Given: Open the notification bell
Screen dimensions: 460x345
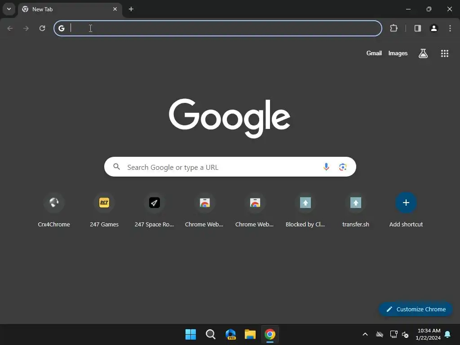Looking at the screenshot, I should pyautogui.click(x=448, y=334).
